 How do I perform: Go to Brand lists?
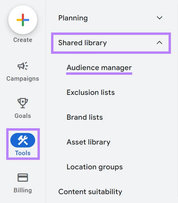pyautogui.click(x=85, y=117)
